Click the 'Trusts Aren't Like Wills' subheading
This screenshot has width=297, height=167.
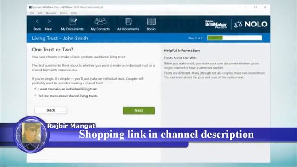point(180,58)
